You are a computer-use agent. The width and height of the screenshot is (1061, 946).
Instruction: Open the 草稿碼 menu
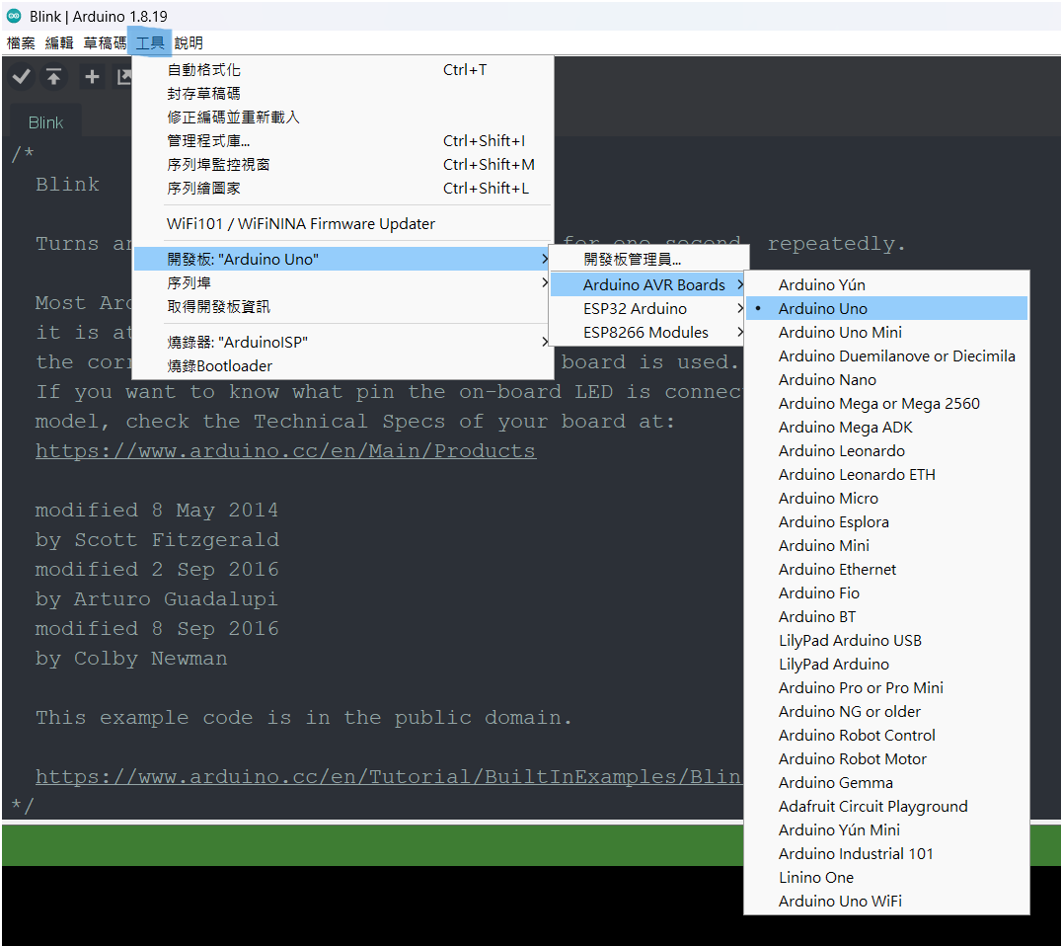tap(105, 43)
